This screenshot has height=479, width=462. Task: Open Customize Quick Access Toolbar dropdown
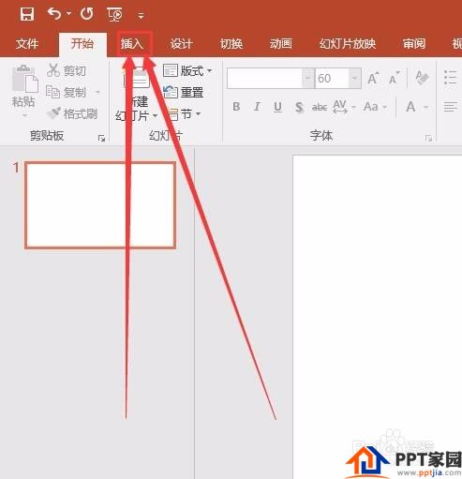click(141, 16)
